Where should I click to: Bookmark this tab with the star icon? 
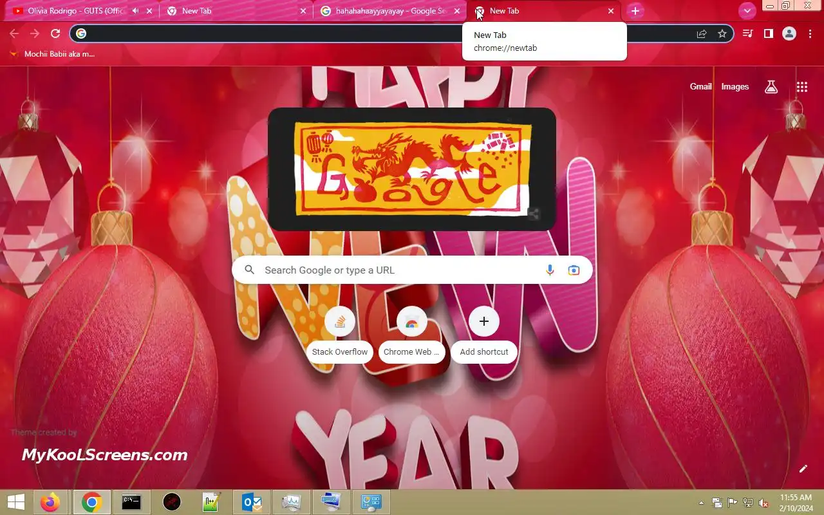click(x=722, y=33)
